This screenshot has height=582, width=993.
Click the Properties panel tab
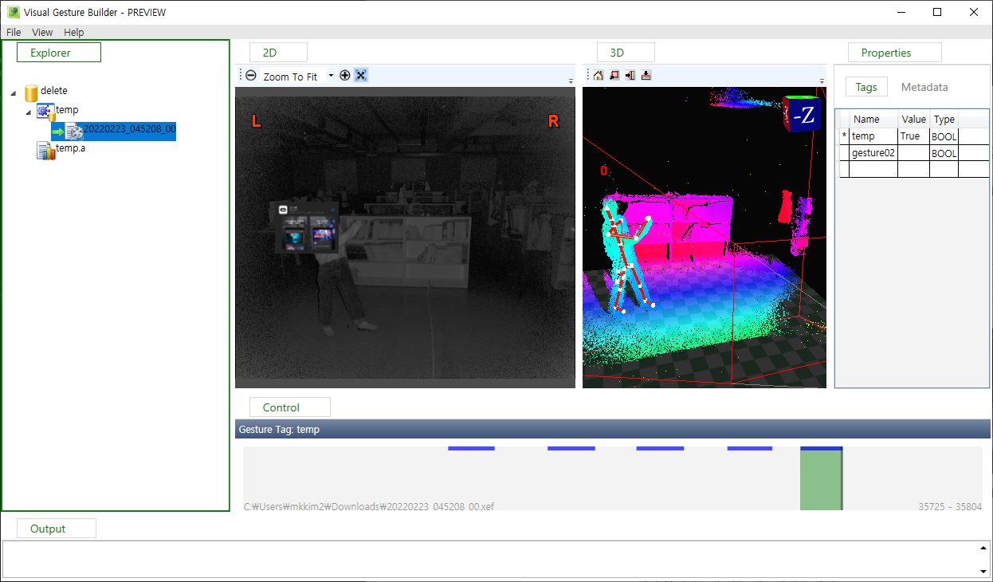click(x=894, y=53)
